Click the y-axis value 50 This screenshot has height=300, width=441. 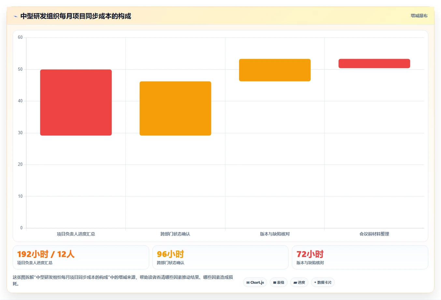pyautogui.click(x=20, y=69)
